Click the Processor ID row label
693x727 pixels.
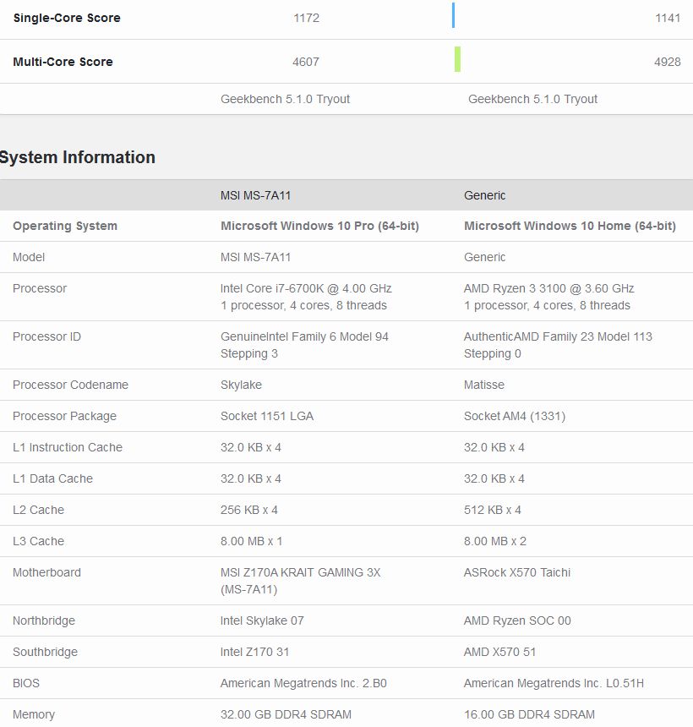(x=46, y=336)
